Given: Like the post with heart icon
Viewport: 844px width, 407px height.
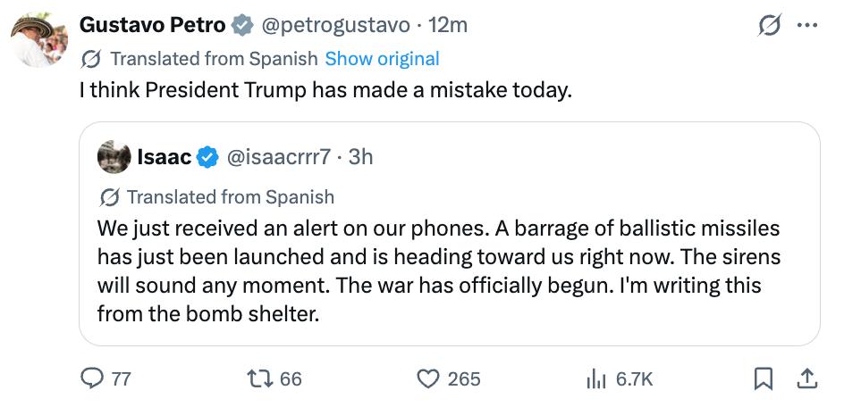Looking at the screenshot, I should click(430, 378).
